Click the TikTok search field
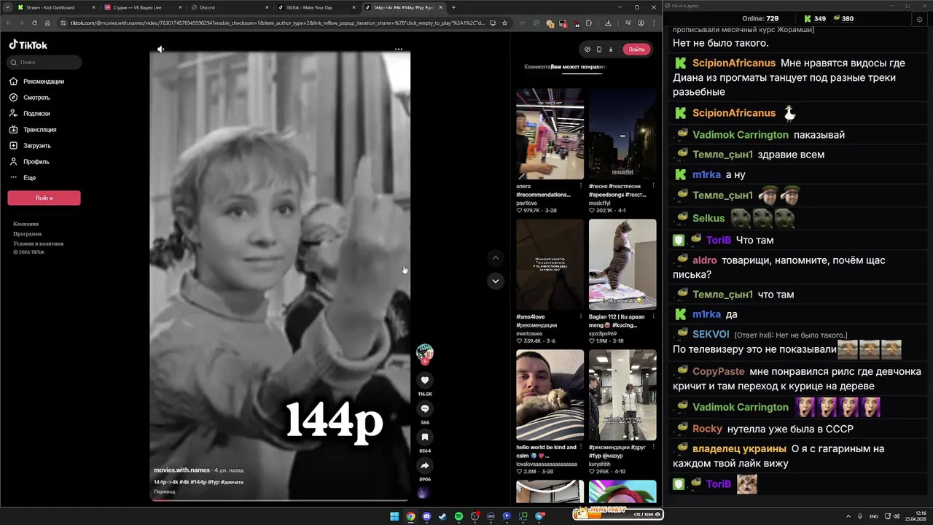This screenshot has height=525, width=933. coord(44,62)
